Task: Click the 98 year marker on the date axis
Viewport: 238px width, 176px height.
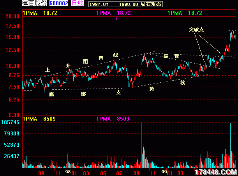Action: [68, 172]
